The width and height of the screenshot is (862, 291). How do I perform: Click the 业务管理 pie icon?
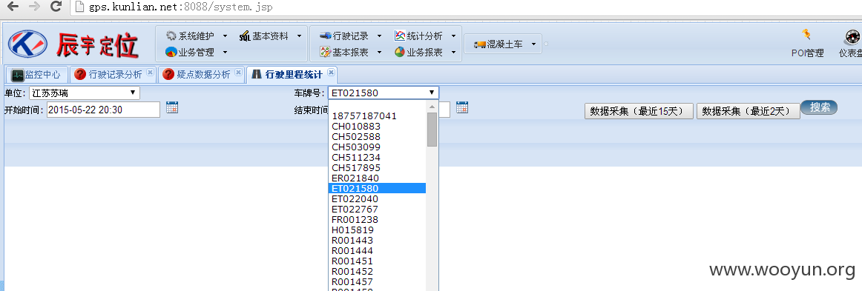click(x=171, y=52)
